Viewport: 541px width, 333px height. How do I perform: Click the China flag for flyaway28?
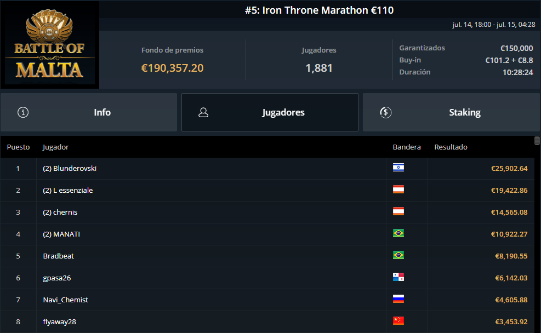(398, 320)
